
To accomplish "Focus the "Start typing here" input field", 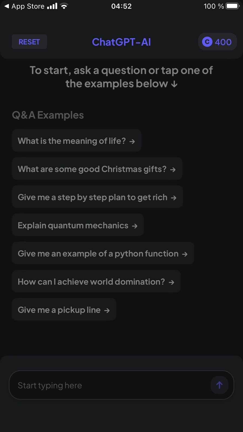I will click(x=108, y=385).
